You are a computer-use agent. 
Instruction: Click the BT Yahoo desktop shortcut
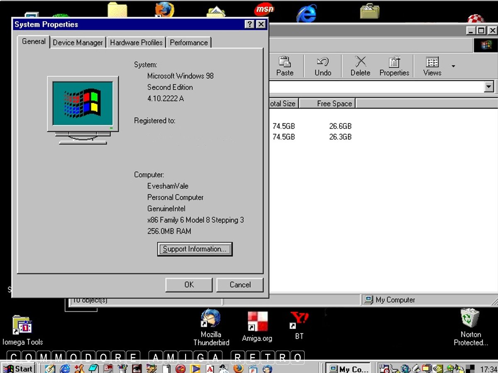pyautogui.click(x=299, y=320)
